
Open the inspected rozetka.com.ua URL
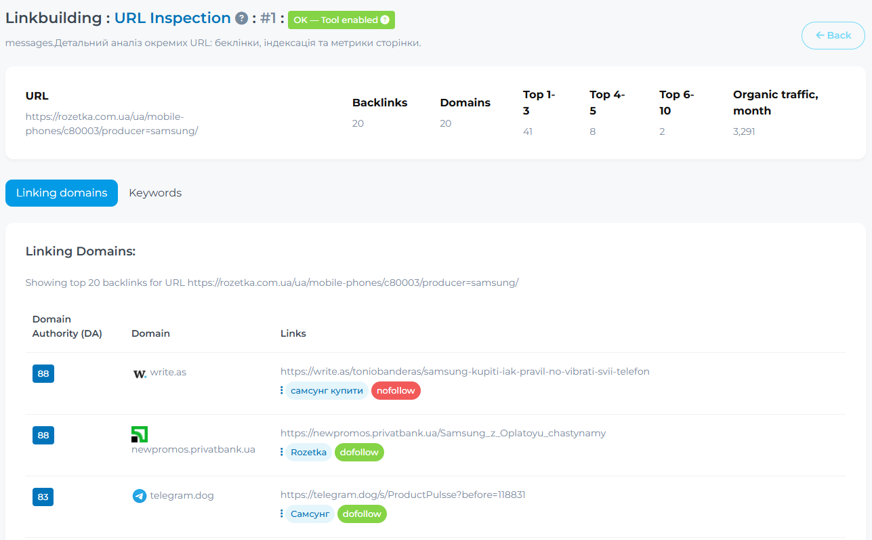pyautogui.click(x=112, y=124)
